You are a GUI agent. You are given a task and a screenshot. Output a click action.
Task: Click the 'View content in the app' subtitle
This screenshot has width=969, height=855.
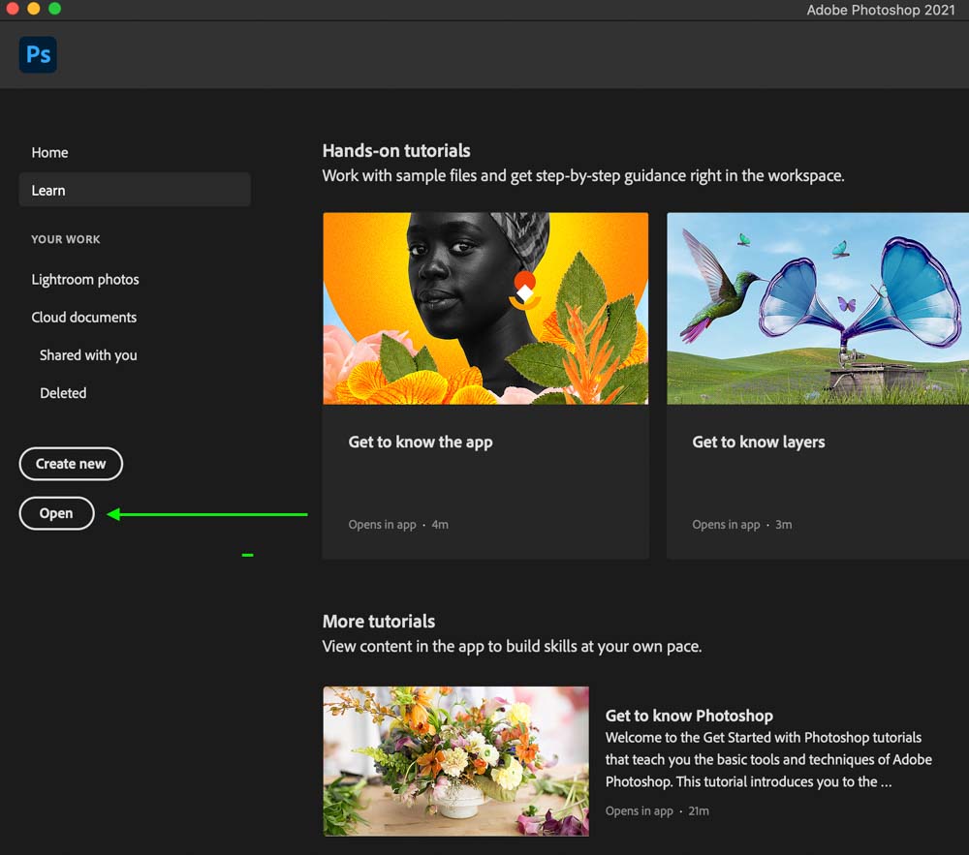(512, 647)
